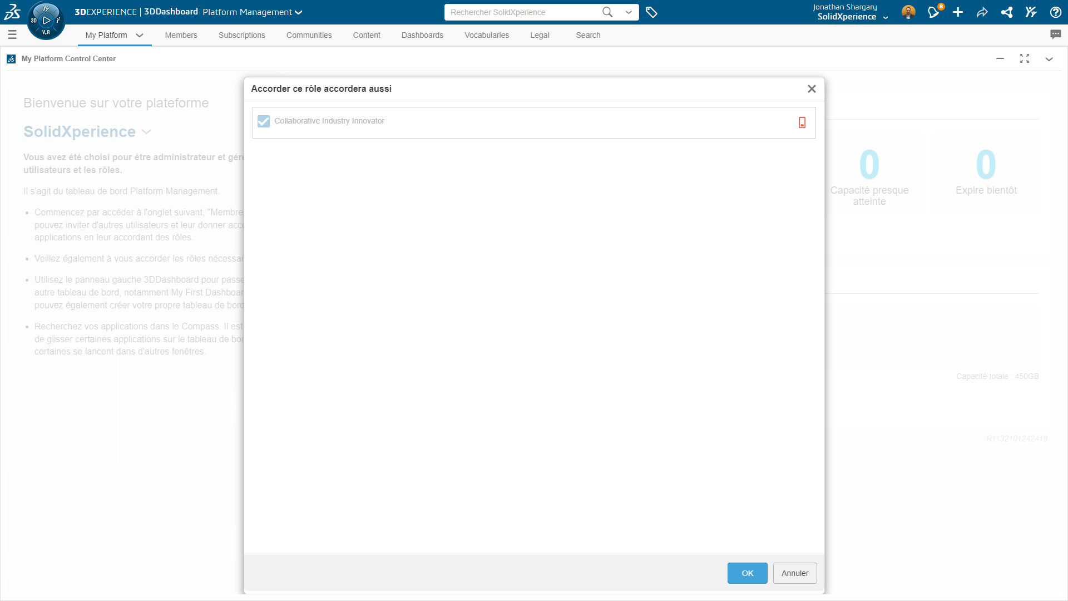Open the chat bubble icon
Viewport: 1068px width, 601px height.
coord(1055,35)
